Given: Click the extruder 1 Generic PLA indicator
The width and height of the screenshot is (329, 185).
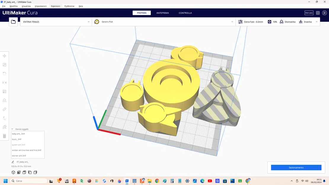Looking at the screenshot, I should pyautogui.click(x=97, y=22).
